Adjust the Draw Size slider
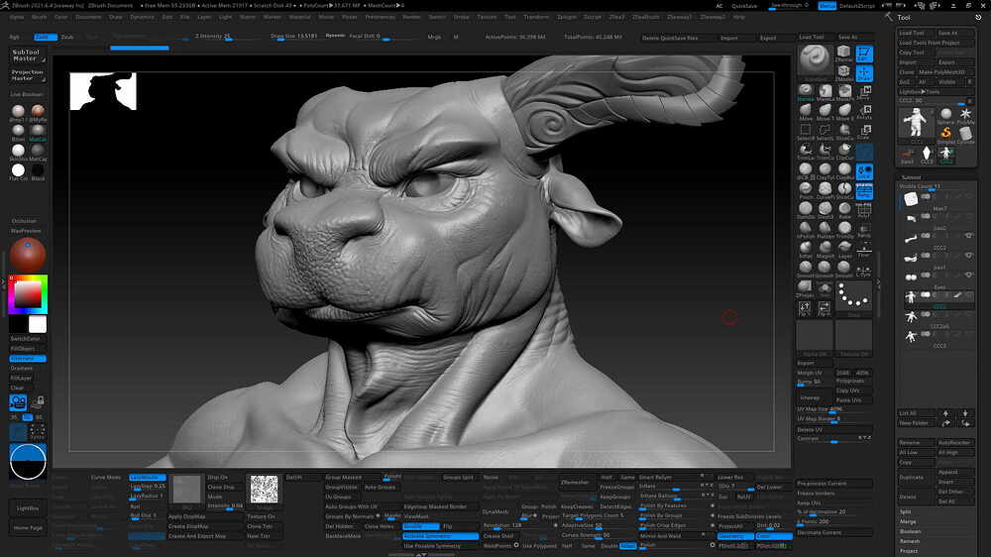The image size is (991, 557). pyautogui.click(x=295, y=37)
